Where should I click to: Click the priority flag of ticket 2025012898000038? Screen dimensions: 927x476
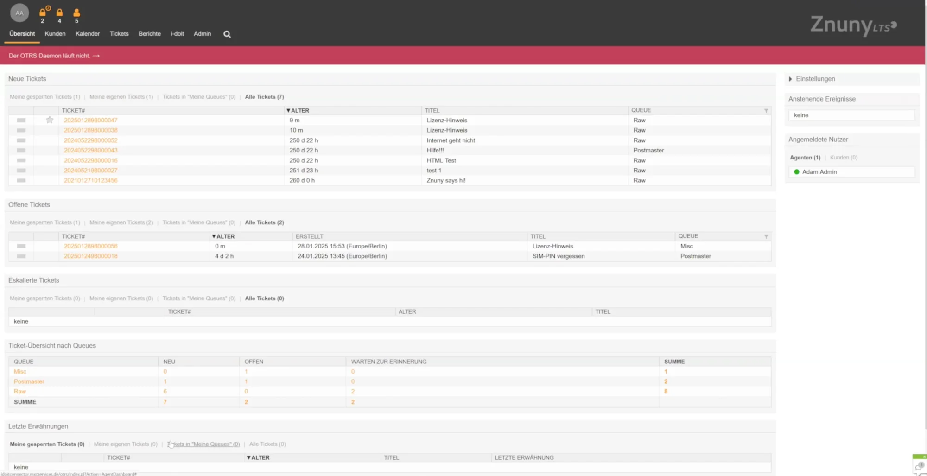[21, 130]
